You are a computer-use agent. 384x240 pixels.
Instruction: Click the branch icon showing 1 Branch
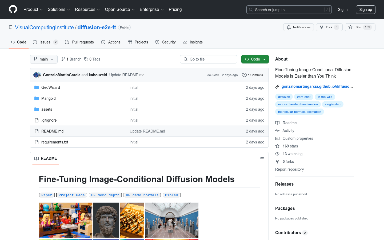pos(63,59)
